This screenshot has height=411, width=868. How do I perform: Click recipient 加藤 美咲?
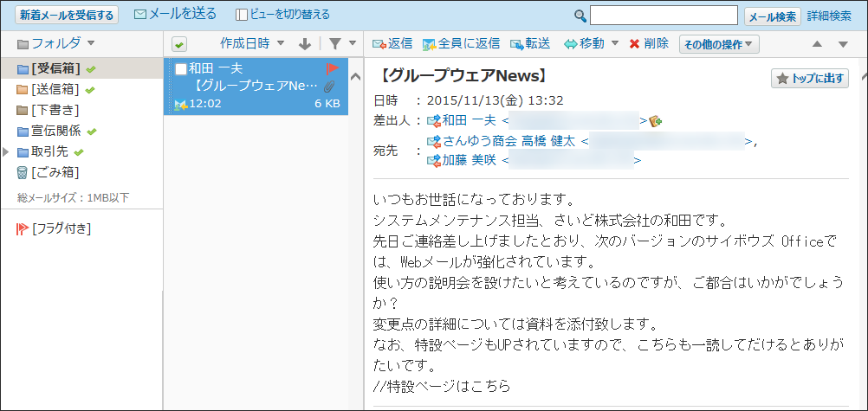[469, 161]
